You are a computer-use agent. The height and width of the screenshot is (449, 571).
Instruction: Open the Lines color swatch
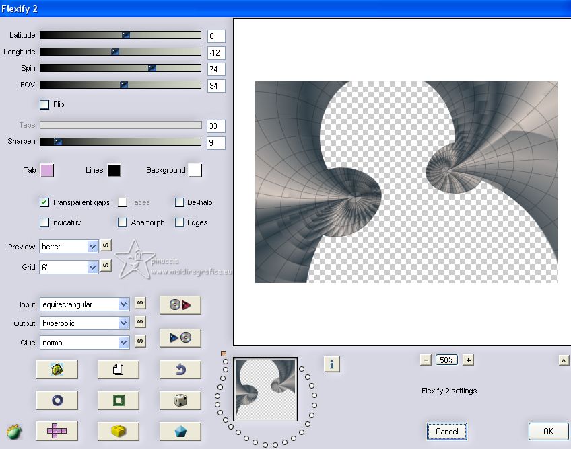(114, 171)
